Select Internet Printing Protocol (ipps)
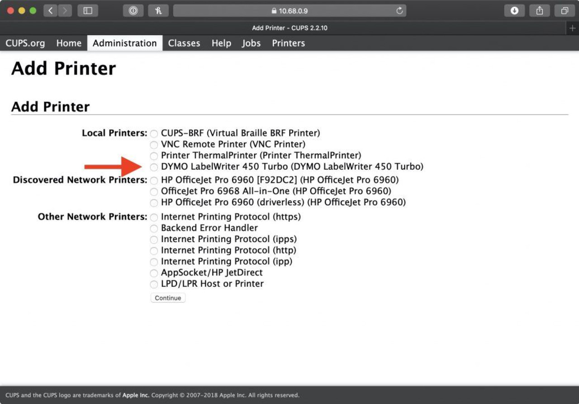Screen dimensions: 579x404 click(x=154, y=240)
